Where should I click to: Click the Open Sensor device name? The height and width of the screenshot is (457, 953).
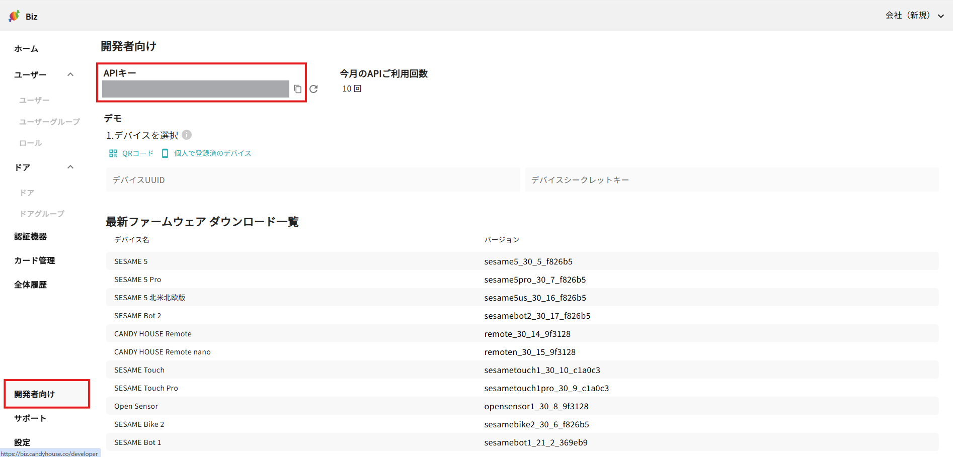click(x=136, y=406)
